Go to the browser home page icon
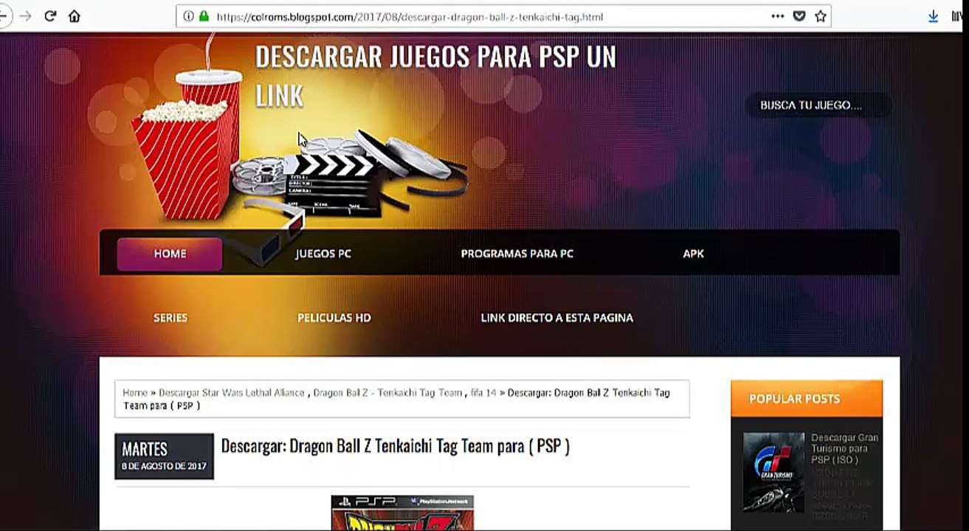969x531 pixels. [x=74, y=15]
